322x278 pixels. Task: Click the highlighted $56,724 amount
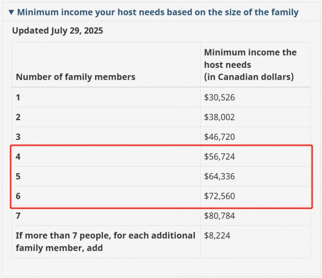219,157
